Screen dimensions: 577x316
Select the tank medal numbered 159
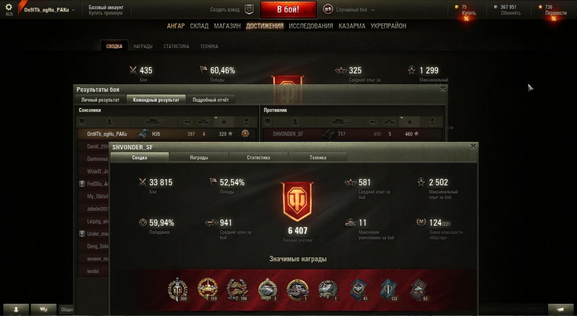point(207,290)
